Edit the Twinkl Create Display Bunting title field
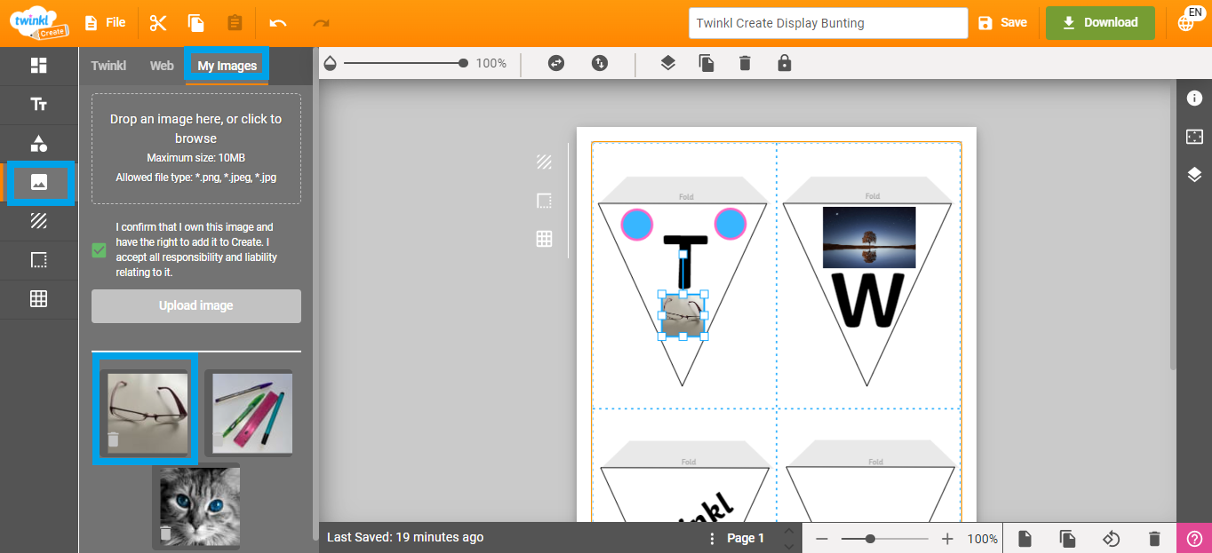This screenshot has height=553, width=1212. (x=828, y=23)
